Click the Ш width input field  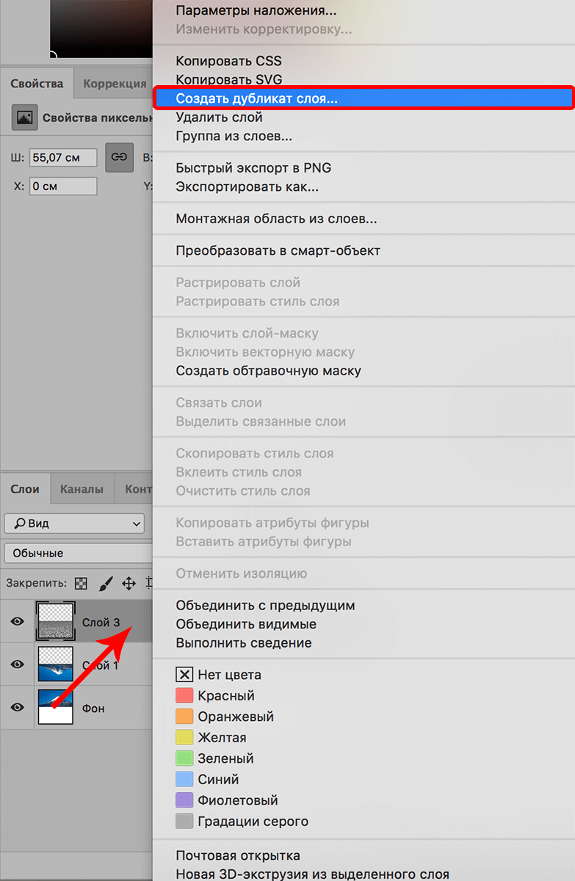[63, 158]
